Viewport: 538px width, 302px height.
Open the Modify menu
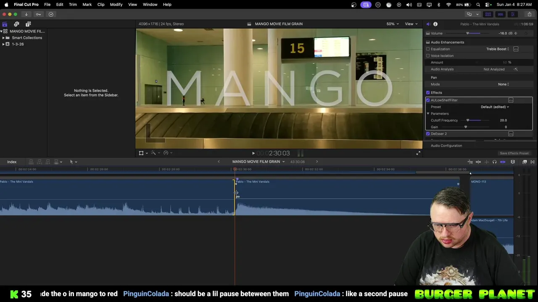coord(116,5)
